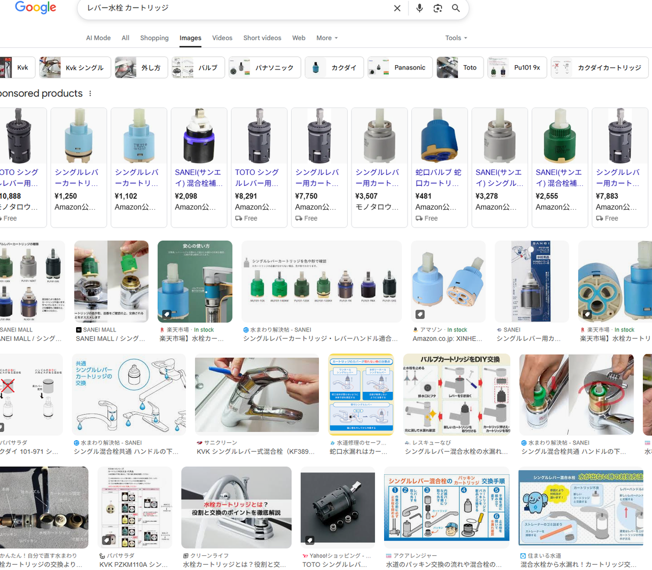
Task: Open the パッキン交換手順 diagram image
Action: [447, 508]
